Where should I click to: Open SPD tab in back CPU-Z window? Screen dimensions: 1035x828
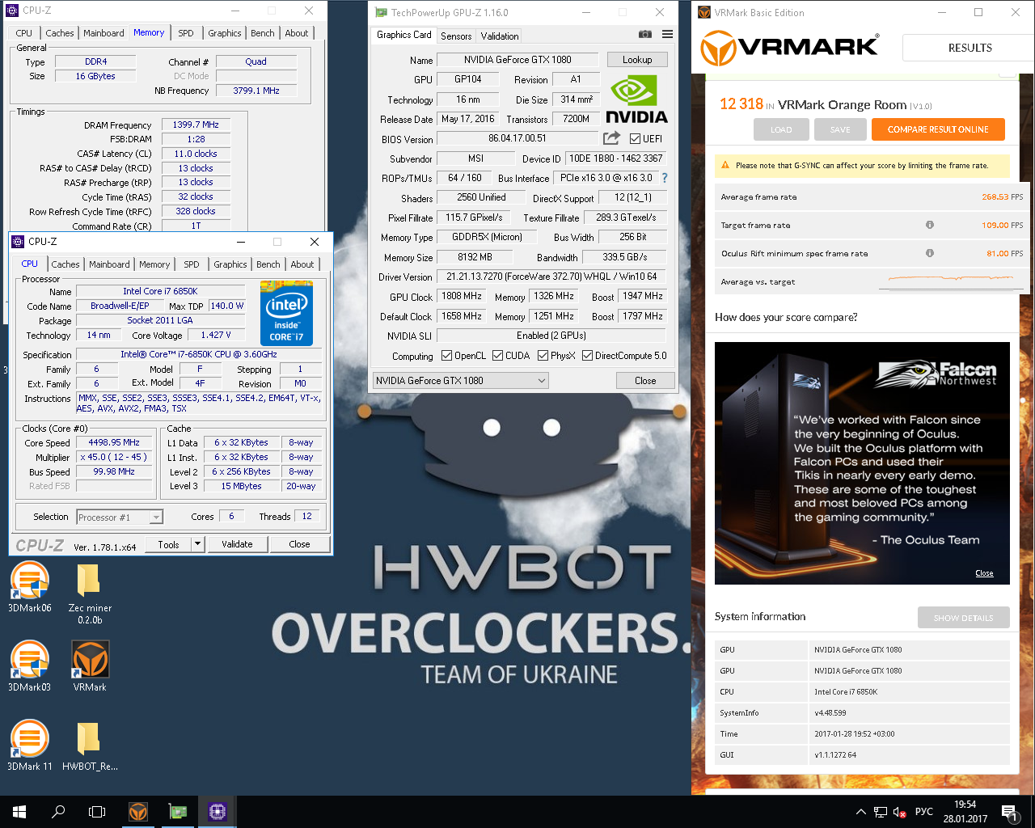[x=186, y=33]
